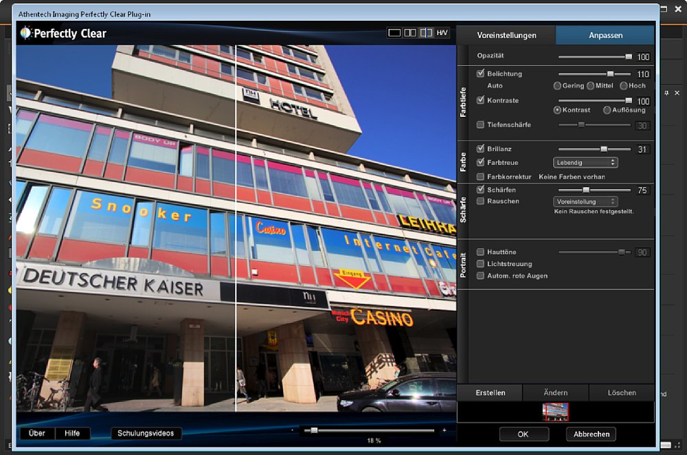Open the Farbtreue Lebendig dropdown
The height and width of the screenshot is (455, 687).
coord(585,163)
